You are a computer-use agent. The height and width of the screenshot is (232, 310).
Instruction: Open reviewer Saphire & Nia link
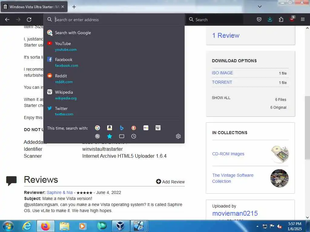click(x=60, y=192)
